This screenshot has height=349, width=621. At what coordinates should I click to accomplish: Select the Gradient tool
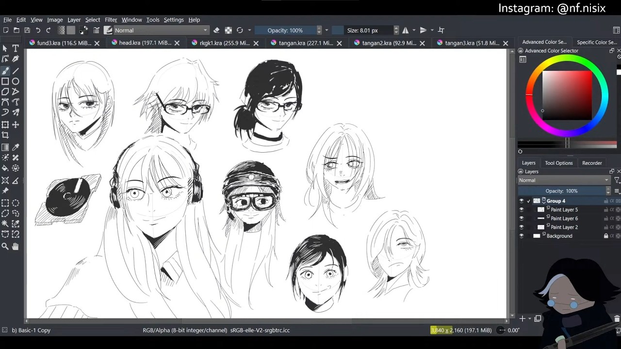pos(5,147)
